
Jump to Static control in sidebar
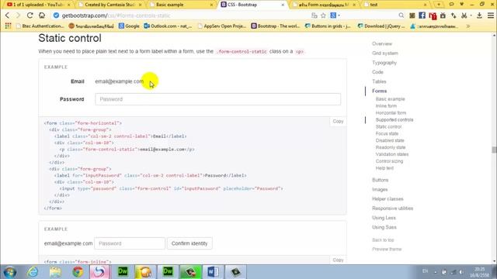click(388, 127)
